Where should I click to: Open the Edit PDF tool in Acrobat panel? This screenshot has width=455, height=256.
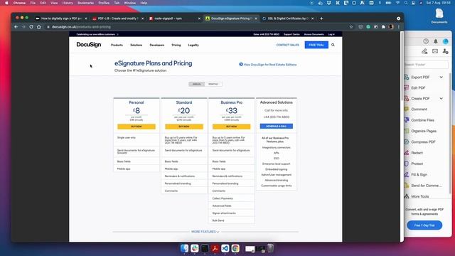[x=418, y=87]
